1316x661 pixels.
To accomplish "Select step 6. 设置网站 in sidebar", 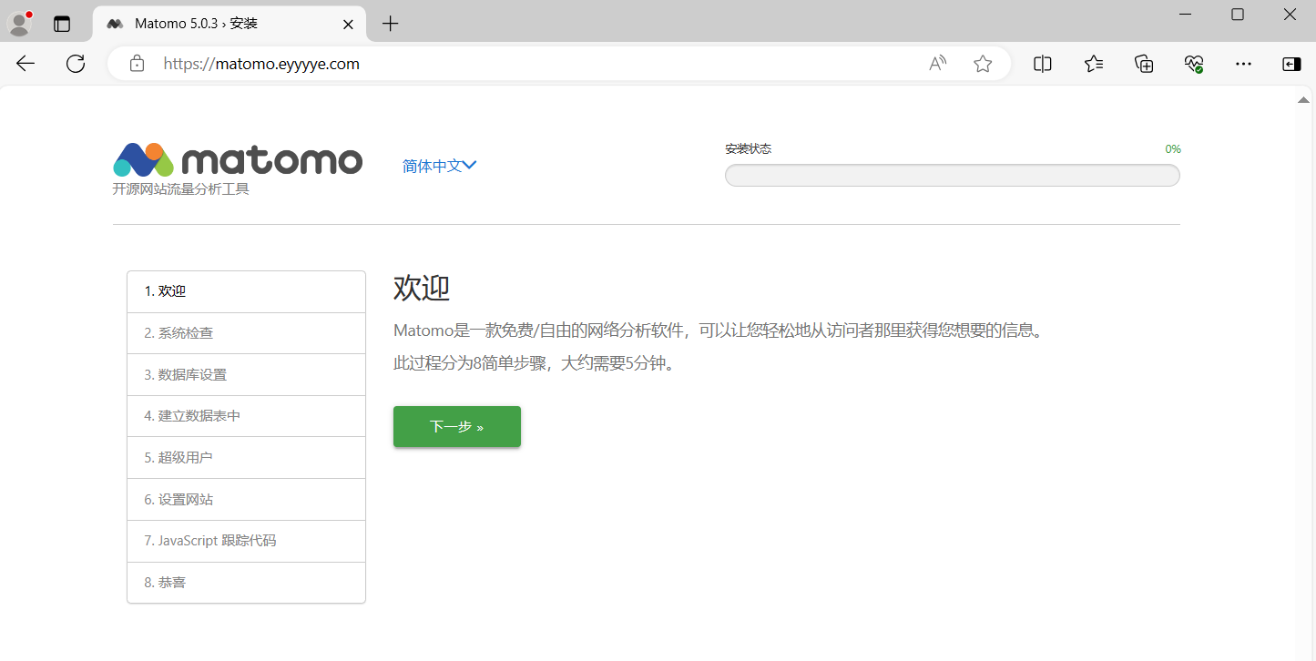I will pos(246,500).
